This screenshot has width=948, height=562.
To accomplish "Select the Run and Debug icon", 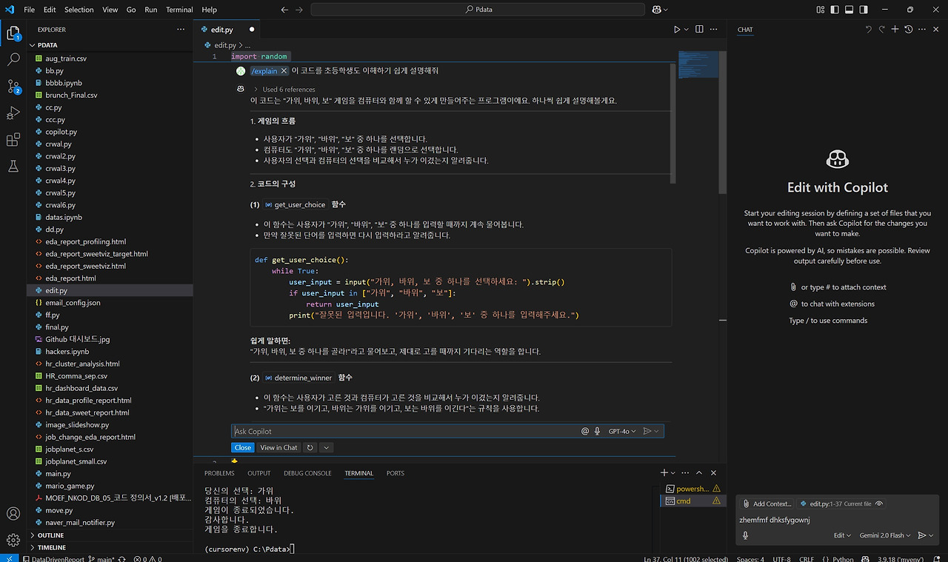I will [13, 113].
